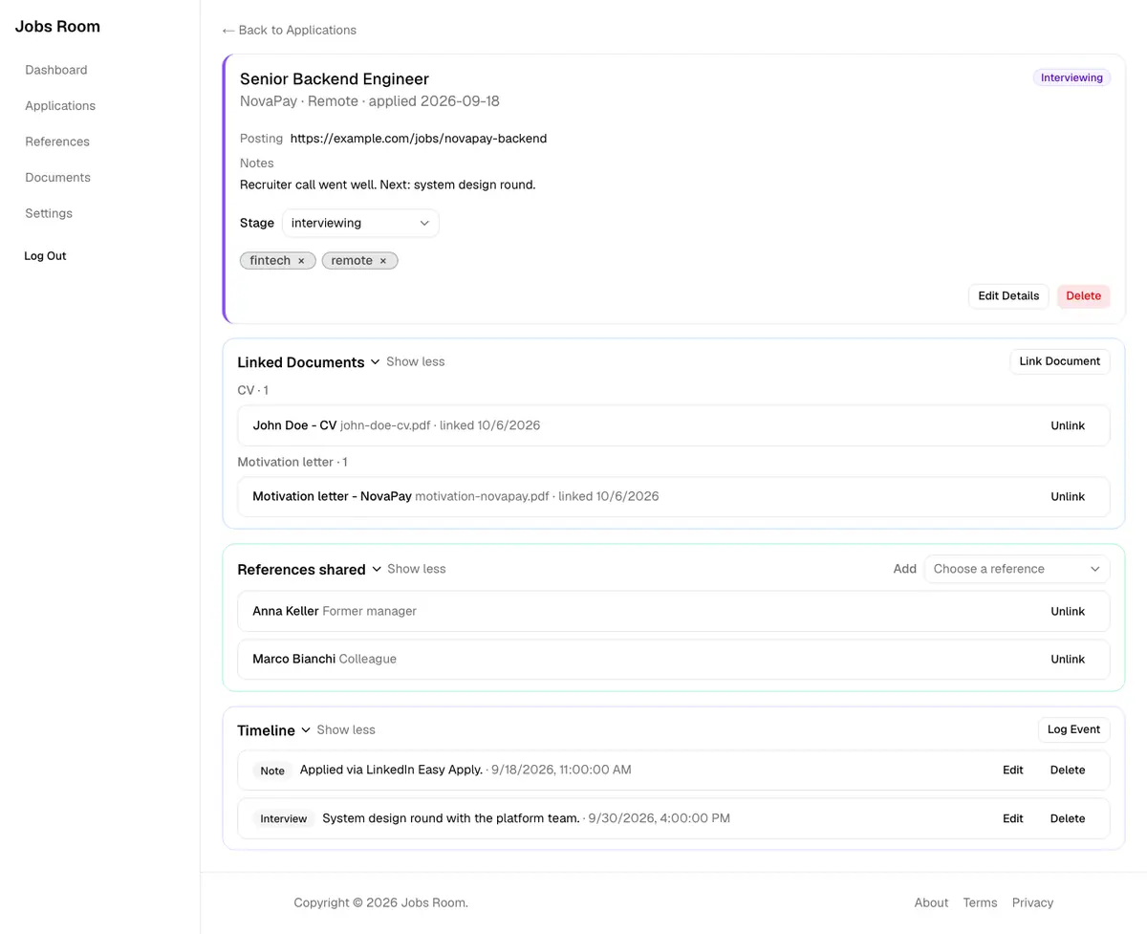Click the Motivation letter - NovaPay name

tap(332, 496)
